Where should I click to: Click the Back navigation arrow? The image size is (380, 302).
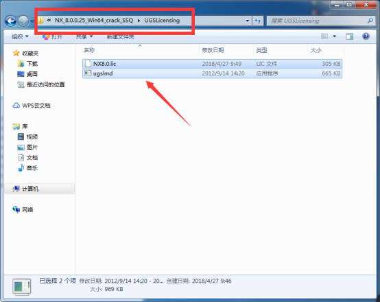click(11, 21)
